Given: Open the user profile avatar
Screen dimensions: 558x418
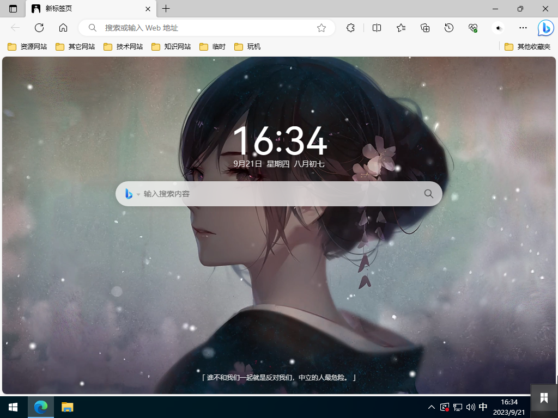Looking at the screenshot, I should pos(498,28).
